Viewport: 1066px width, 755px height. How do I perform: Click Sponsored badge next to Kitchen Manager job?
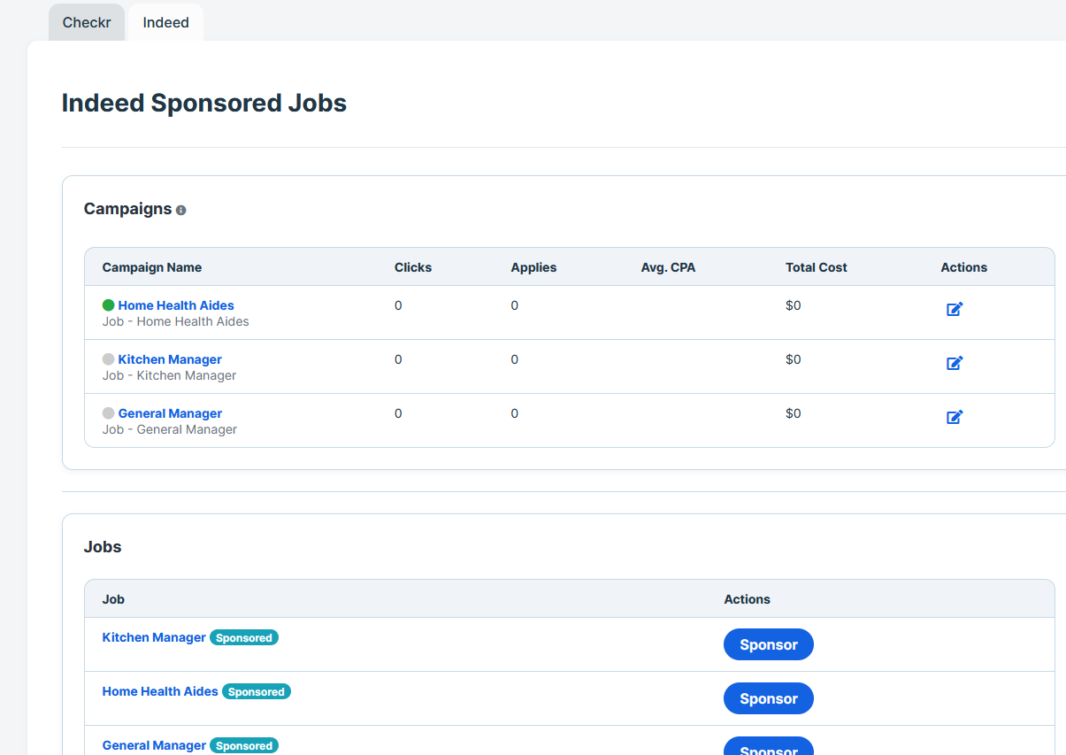click(x=244, y=637)
